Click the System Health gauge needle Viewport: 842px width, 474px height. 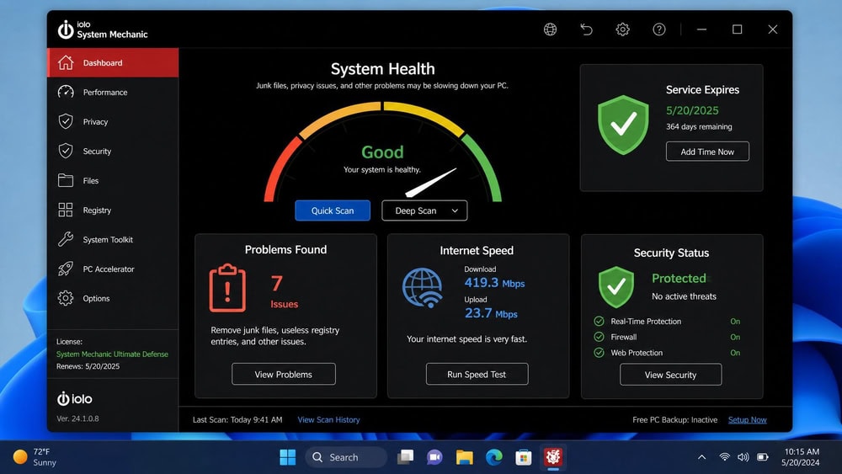(430, 183)
